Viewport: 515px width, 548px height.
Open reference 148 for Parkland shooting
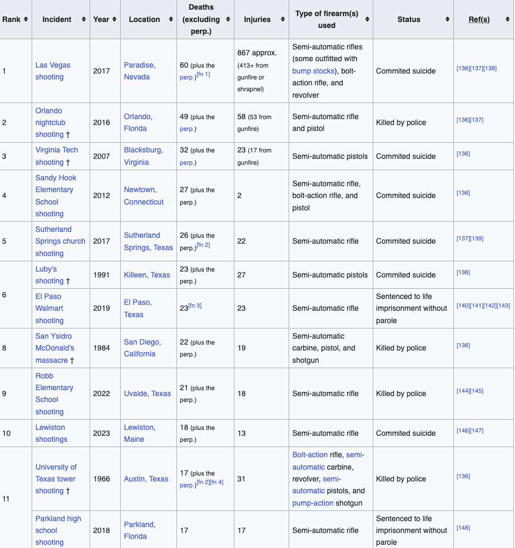(x=463, y=528)
